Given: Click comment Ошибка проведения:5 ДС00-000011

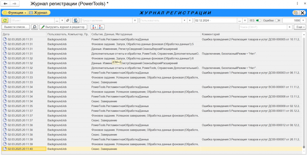Looking at the screenshot, I should point(251,111).
